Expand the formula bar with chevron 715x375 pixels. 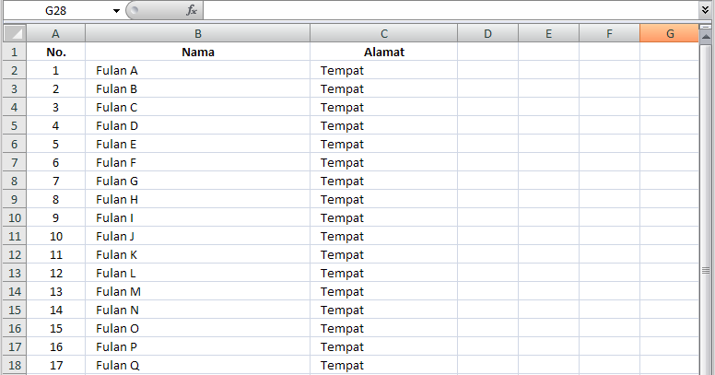click(706, 10)
